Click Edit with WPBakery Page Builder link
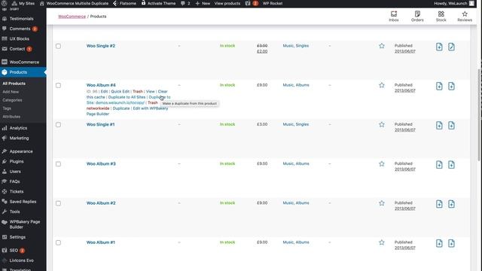The width and height of the screenshot is (482, 271). pos(127,111)
